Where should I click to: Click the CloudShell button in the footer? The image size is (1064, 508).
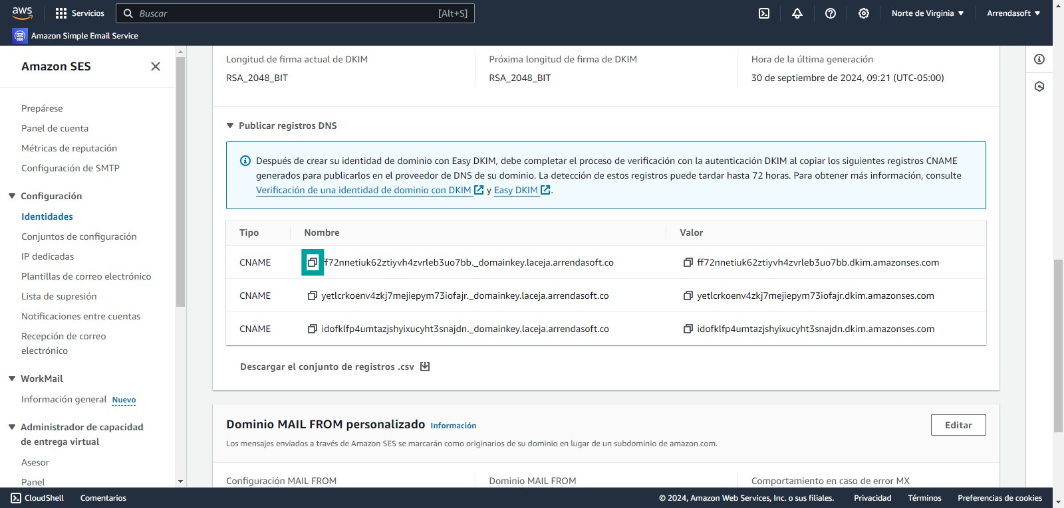(x=37, y=498)
